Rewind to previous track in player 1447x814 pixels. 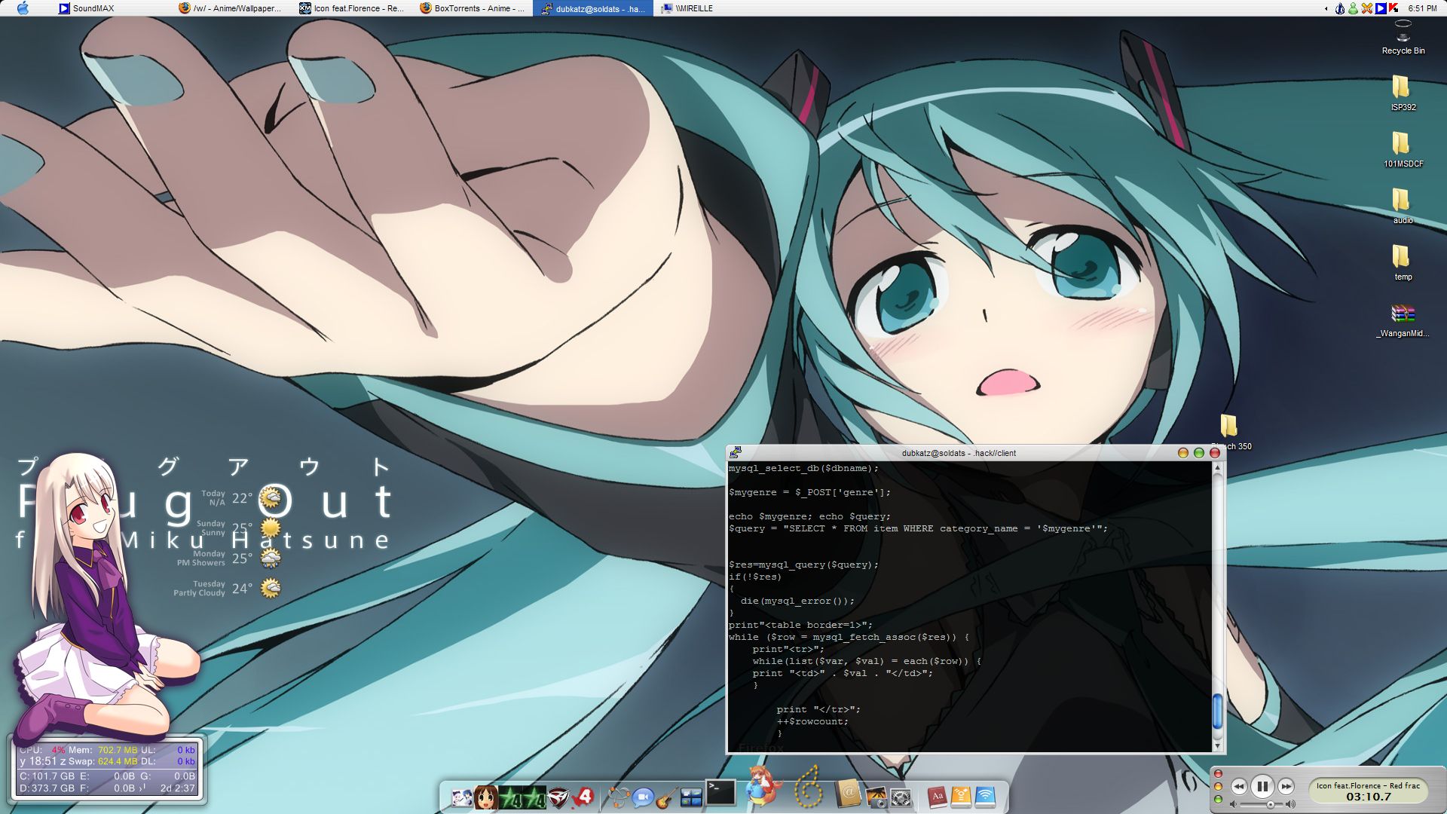tap(1239, 787)
